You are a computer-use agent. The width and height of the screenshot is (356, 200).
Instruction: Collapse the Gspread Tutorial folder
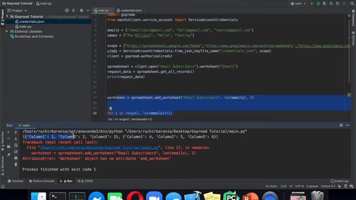click(7, 17)
